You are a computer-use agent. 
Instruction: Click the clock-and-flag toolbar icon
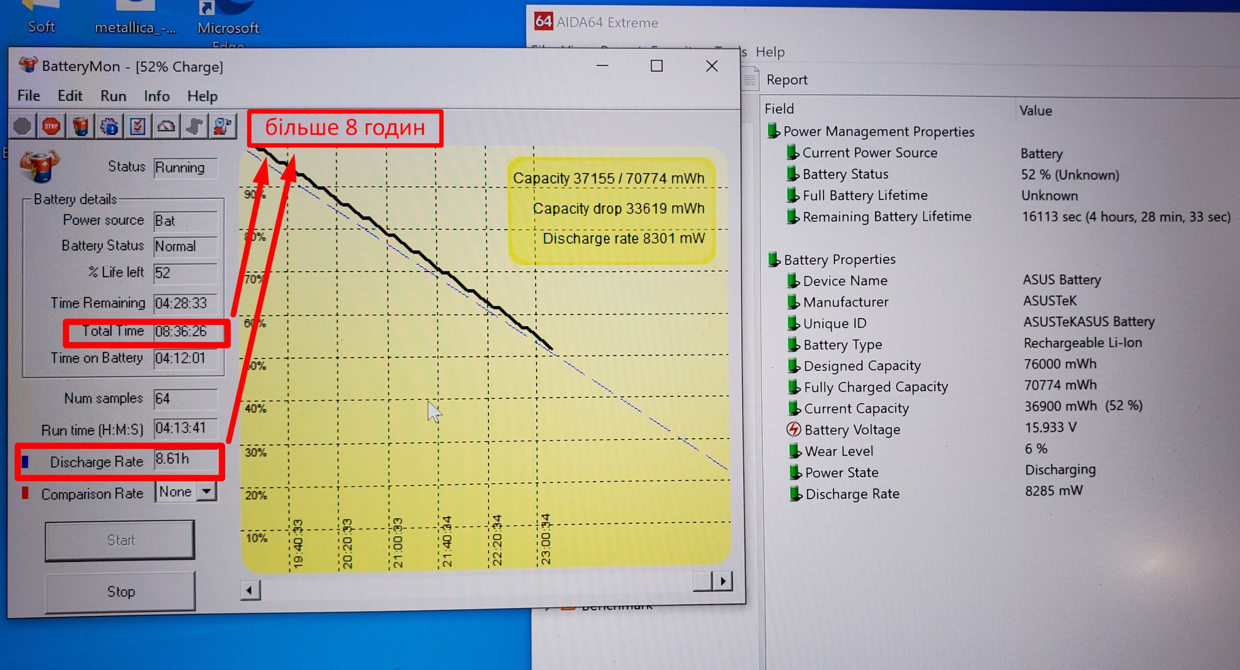(x=222, y=127)
